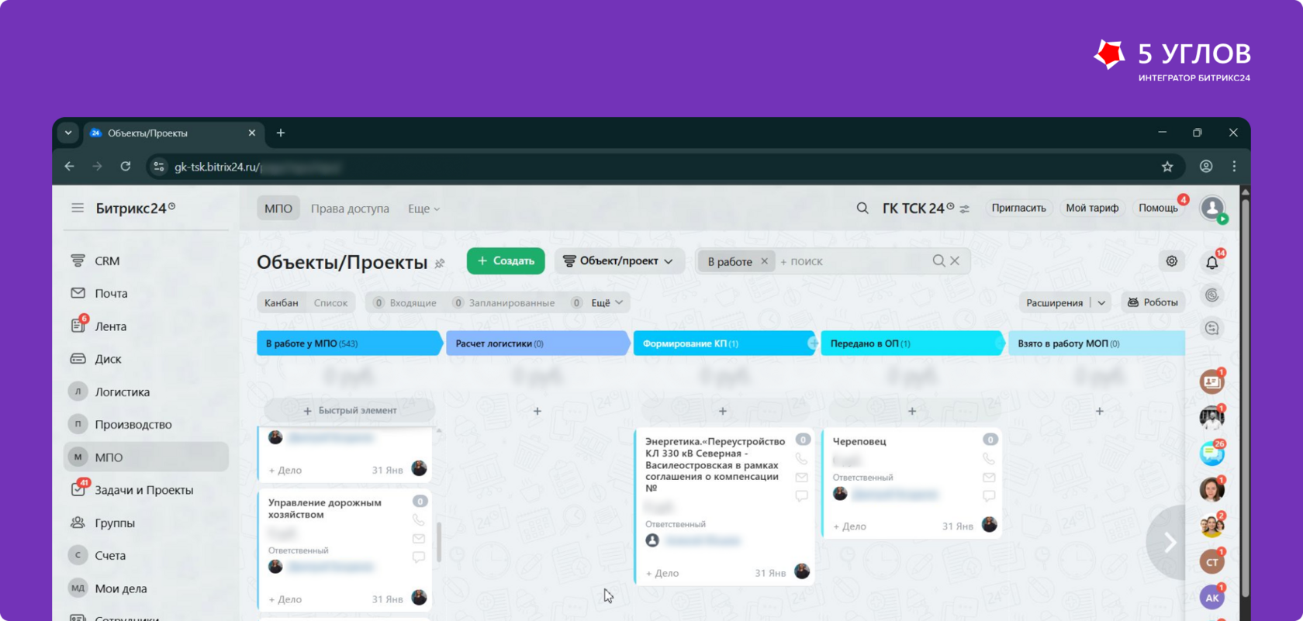The image size is (1303, 621).
Task: Click the Расчет логистики stage header
Action: point(537,343)
